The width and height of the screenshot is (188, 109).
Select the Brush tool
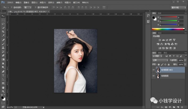[x=3, y=44]
